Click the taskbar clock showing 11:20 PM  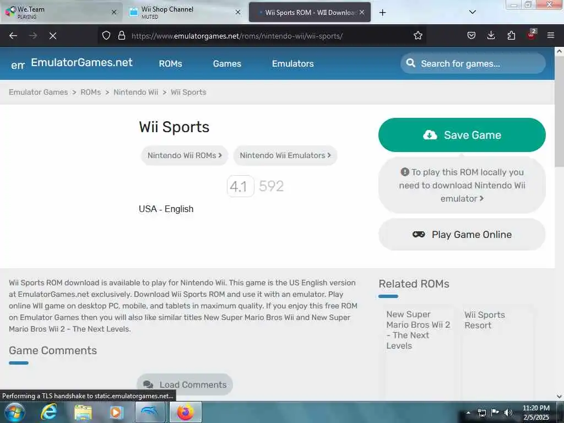pos(536,413)
